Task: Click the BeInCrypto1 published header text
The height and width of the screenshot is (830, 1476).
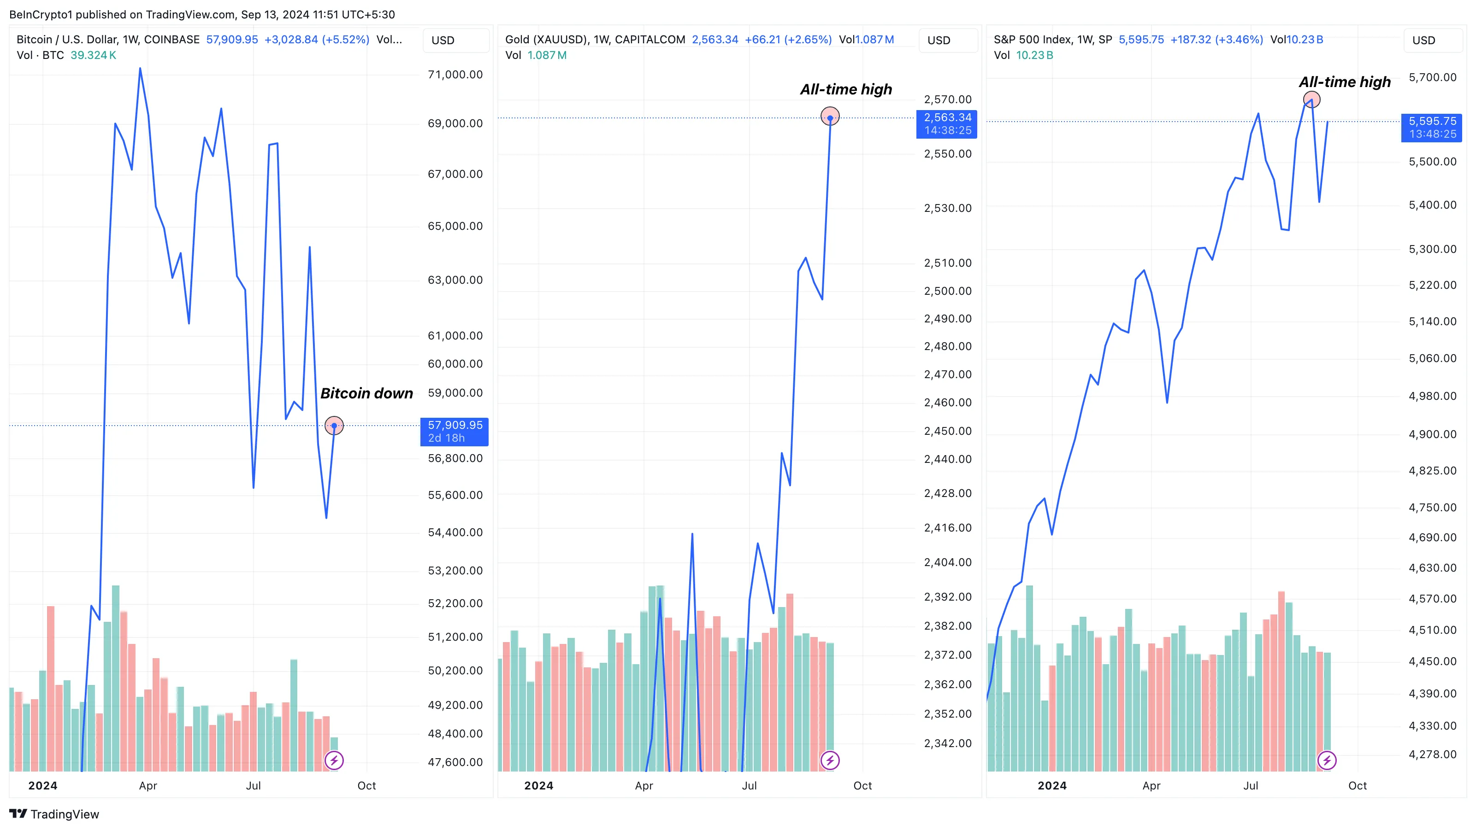Action: [202, 14]
